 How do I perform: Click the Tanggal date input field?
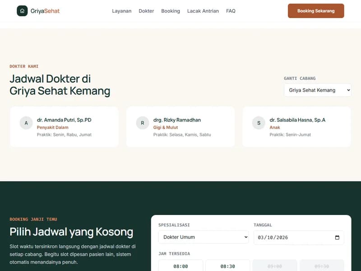pyautogui.click(x=299, y=238)
